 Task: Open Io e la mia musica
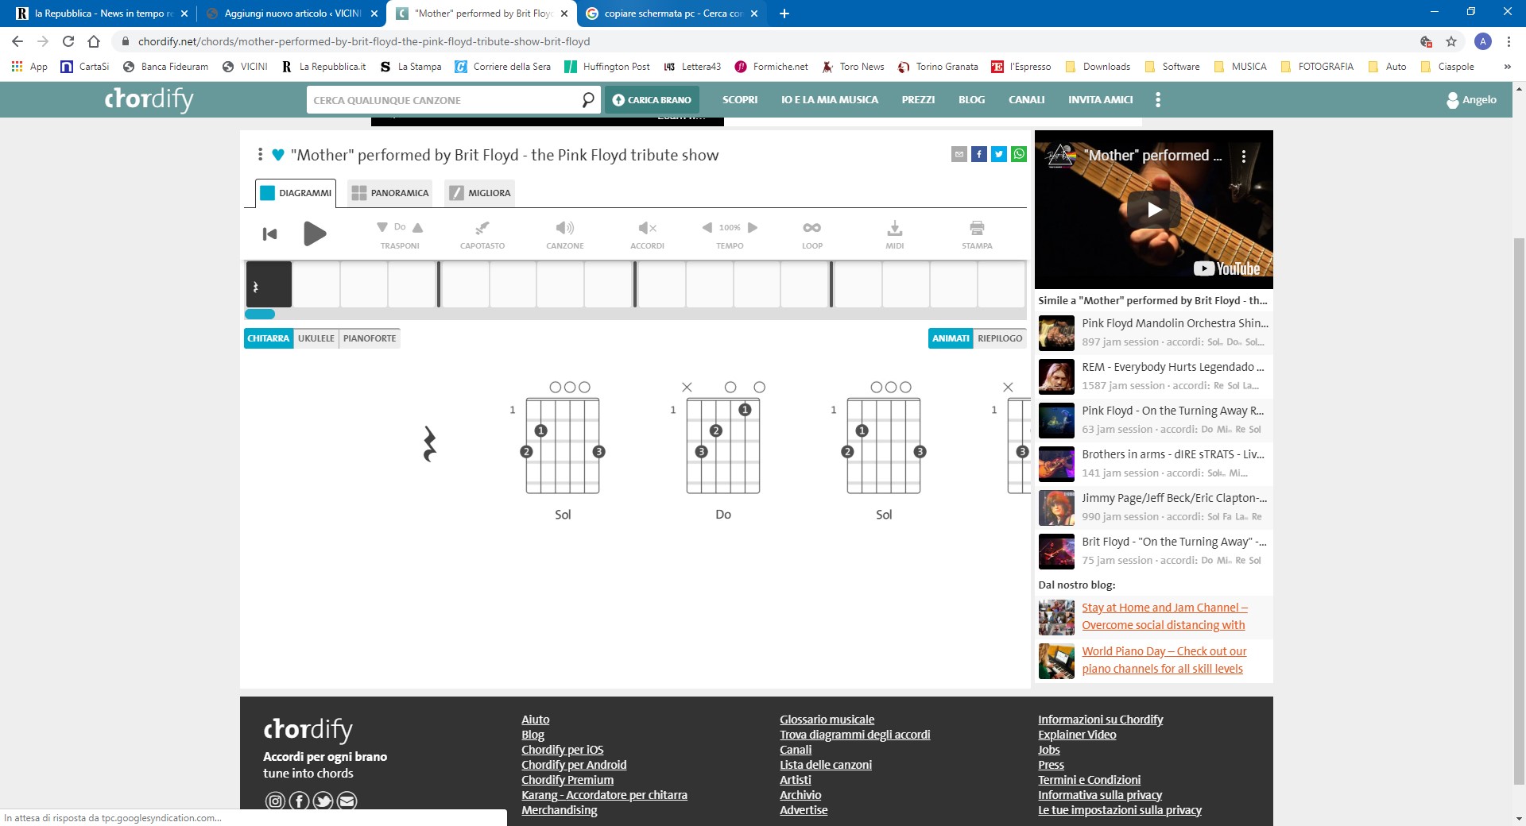click(x=830, y=100)
